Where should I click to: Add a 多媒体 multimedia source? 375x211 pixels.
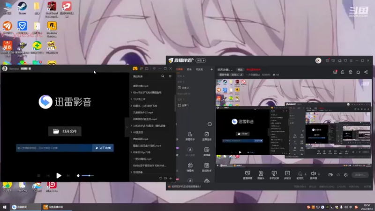click(x=287, y=175)
